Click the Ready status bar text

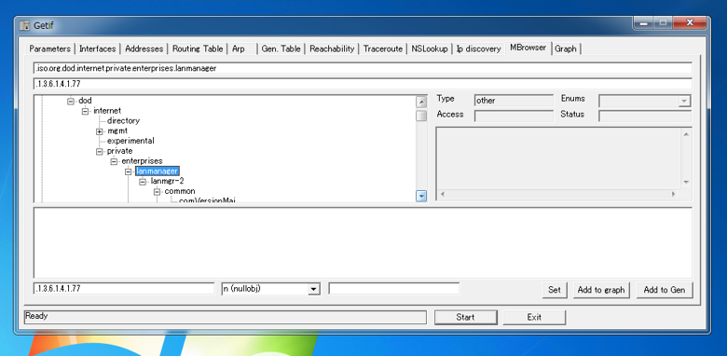click(36, 316)
